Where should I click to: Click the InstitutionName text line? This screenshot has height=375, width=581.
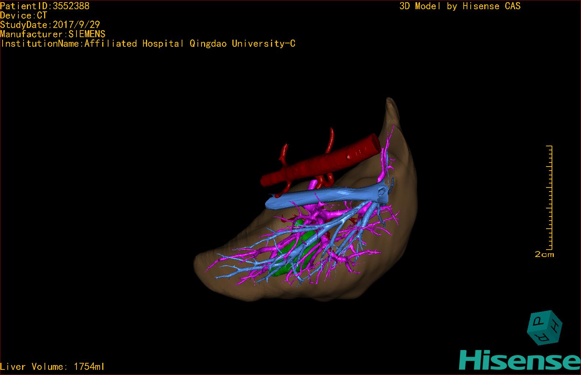(148, 44)
